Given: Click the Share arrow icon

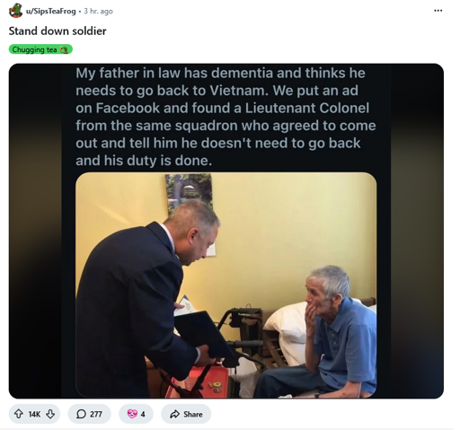Looking at the screenshot, I should tap(174, 414).
